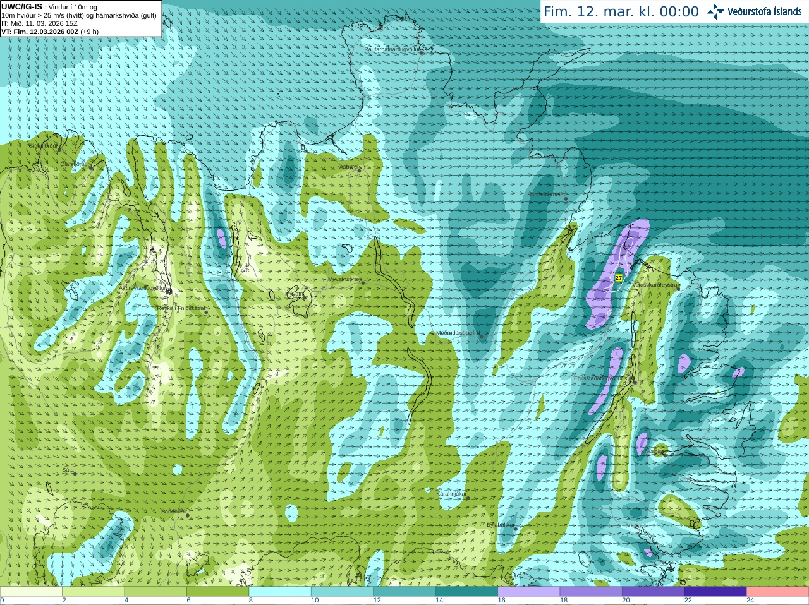Click the 0–2 m/s legend color band
This screenshot has width=809, height=605.
[x=31, y=592]
